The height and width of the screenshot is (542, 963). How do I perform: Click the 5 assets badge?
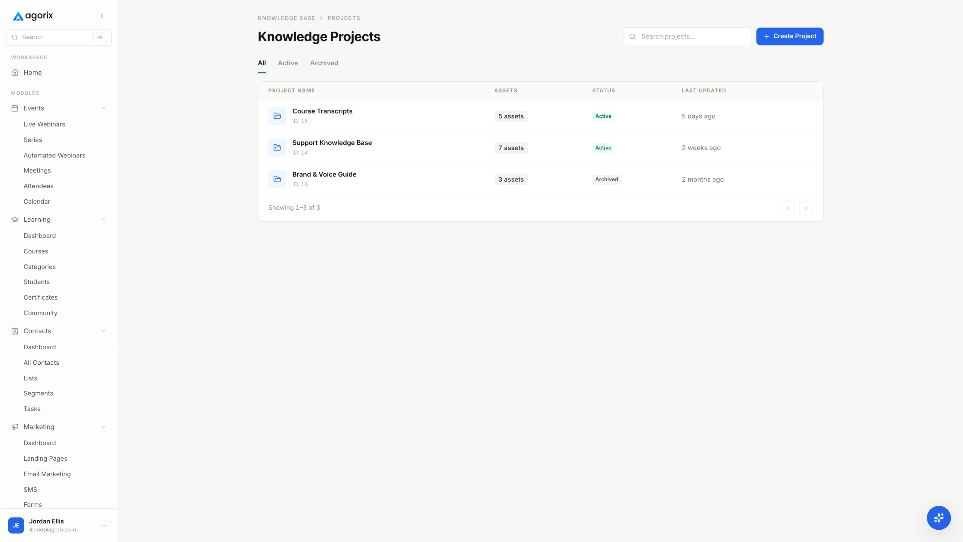(511, 116)
